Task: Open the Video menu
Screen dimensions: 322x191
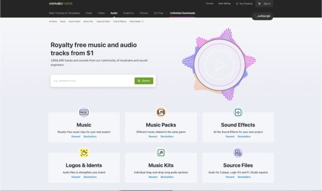Action: pyautogui.click(x=101, y=13)
